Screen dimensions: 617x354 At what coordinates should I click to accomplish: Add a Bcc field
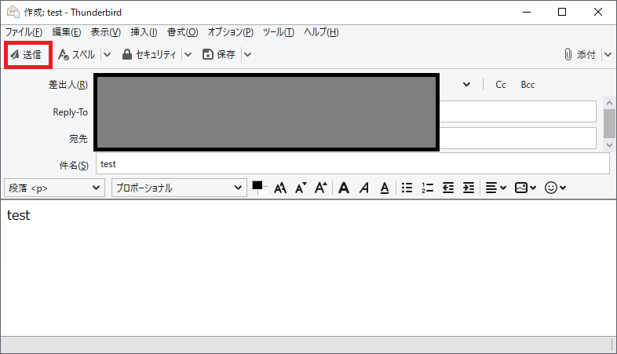tap(528, 85)
